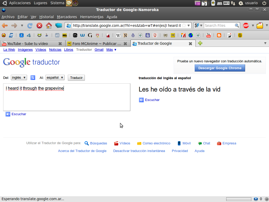This screenshot has height=202, width=269.
Task: Open target language dropdown 'español'
Action: [x=55, y=78]
